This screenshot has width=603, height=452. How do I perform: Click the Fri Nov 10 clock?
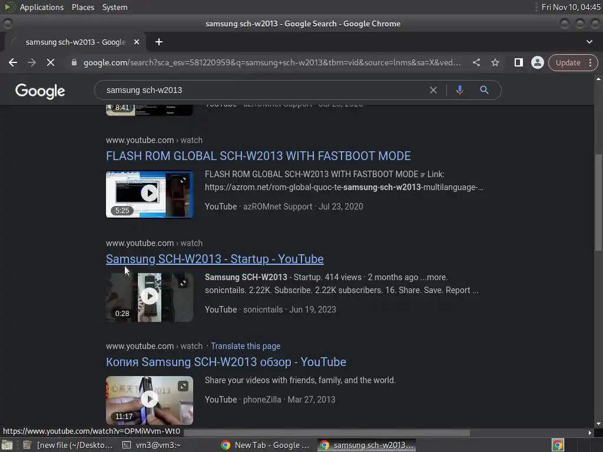point(571,7)
